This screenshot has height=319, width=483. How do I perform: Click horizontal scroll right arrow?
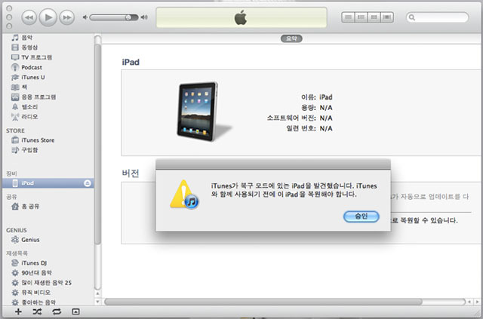(x=477, y=302)
